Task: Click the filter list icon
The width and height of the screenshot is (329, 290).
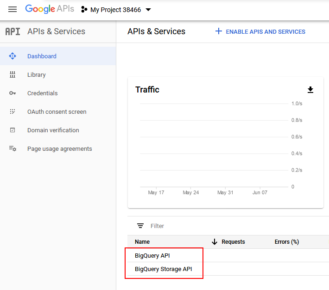Action: pyautogui.click(x=140, y=226)
